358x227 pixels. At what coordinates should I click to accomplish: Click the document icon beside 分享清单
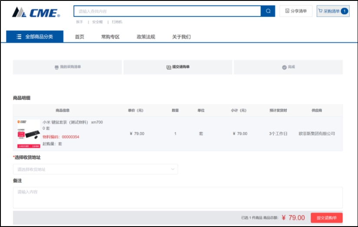(x=287, y=11)
